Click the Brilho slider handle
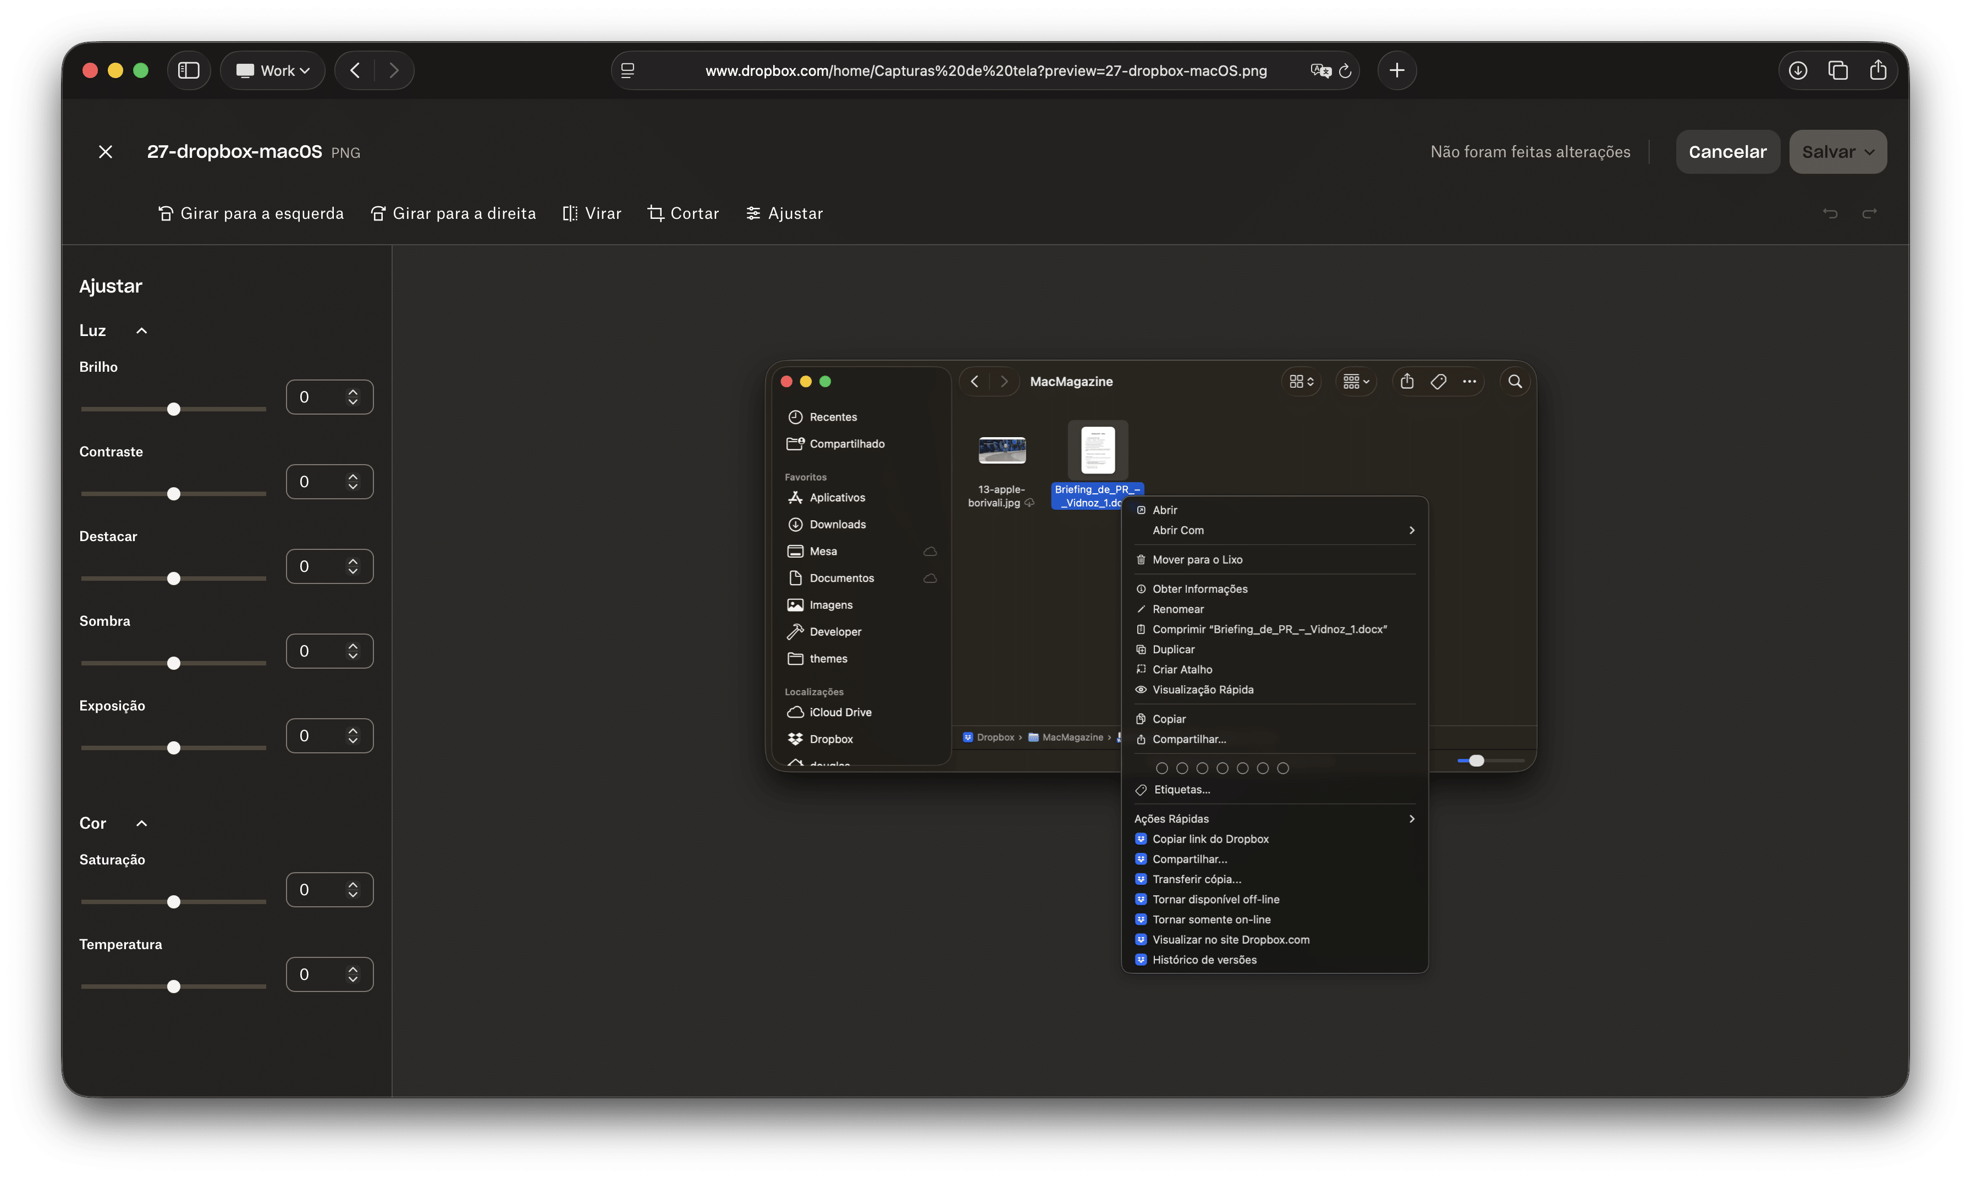 tap(174, 409)
